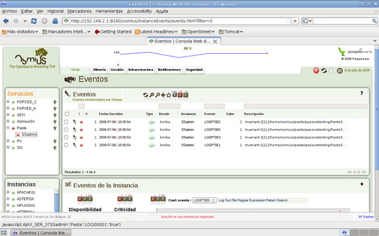Screen dimensions: 379x236
Task: Open the Latest Headlines bookmark
Action: [156, 32]
